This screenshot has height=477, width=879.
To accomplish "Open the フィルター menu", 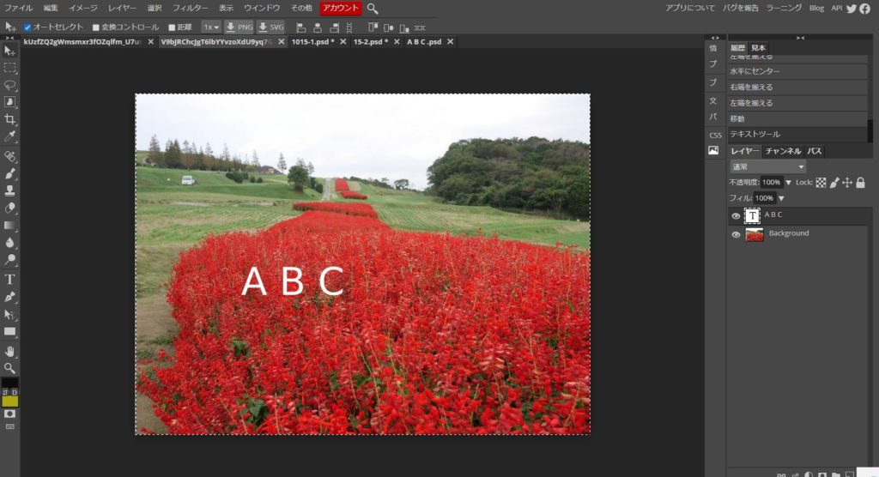I will [190, 8].
